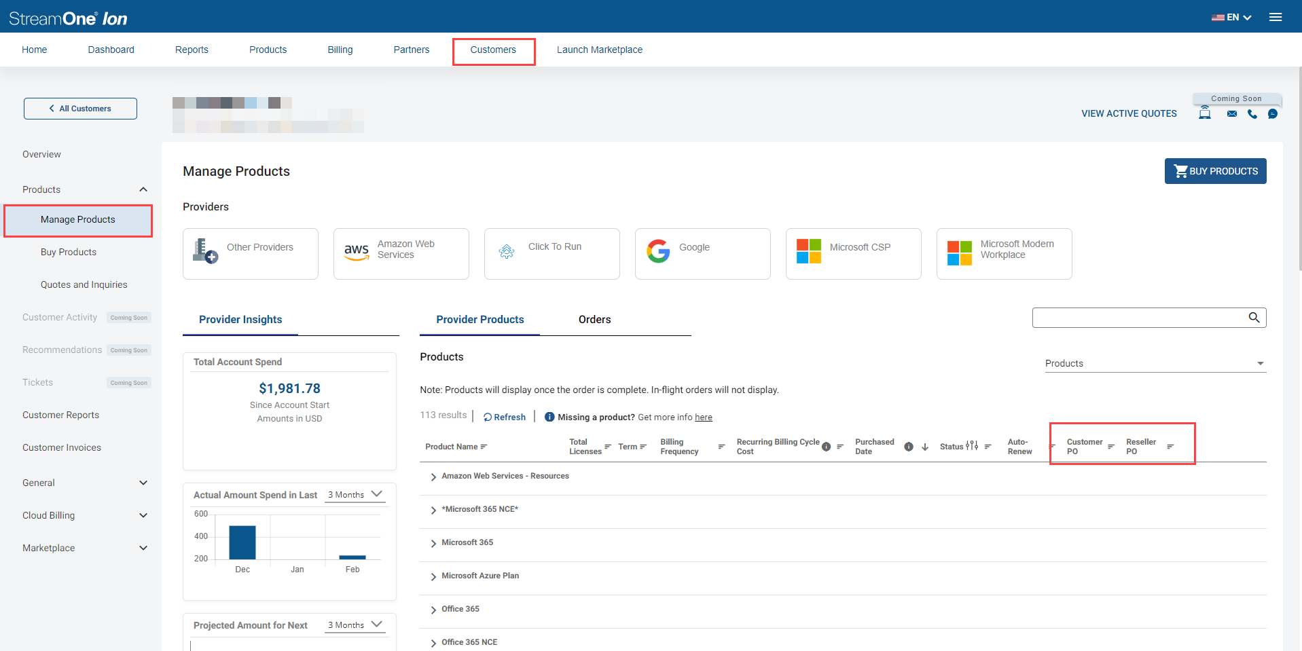Switch to the Orders tab
Viewport: 1302px width, 651px height.
[x=595, y=320]
